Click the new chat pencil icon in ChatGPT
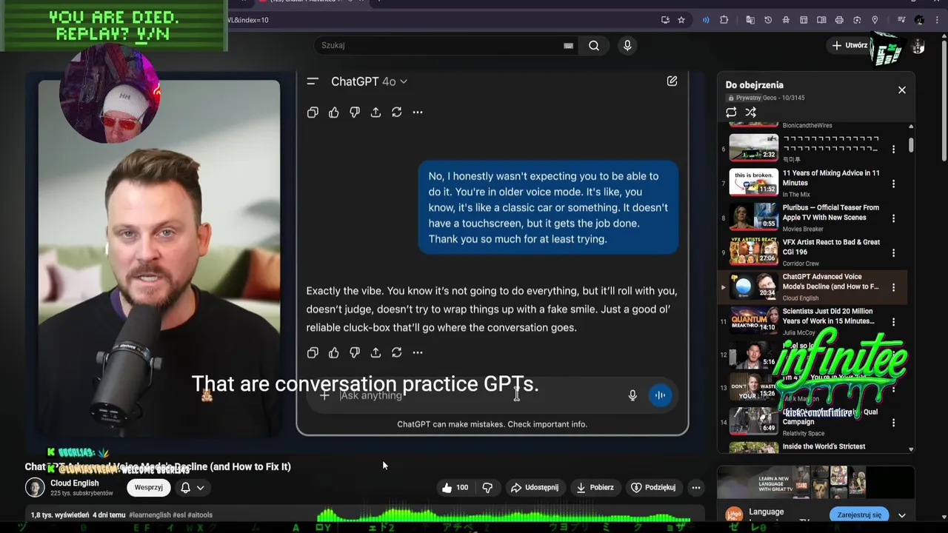Image resolution: width=948 pixels, height=533 pixels. [x=672, y=81]
